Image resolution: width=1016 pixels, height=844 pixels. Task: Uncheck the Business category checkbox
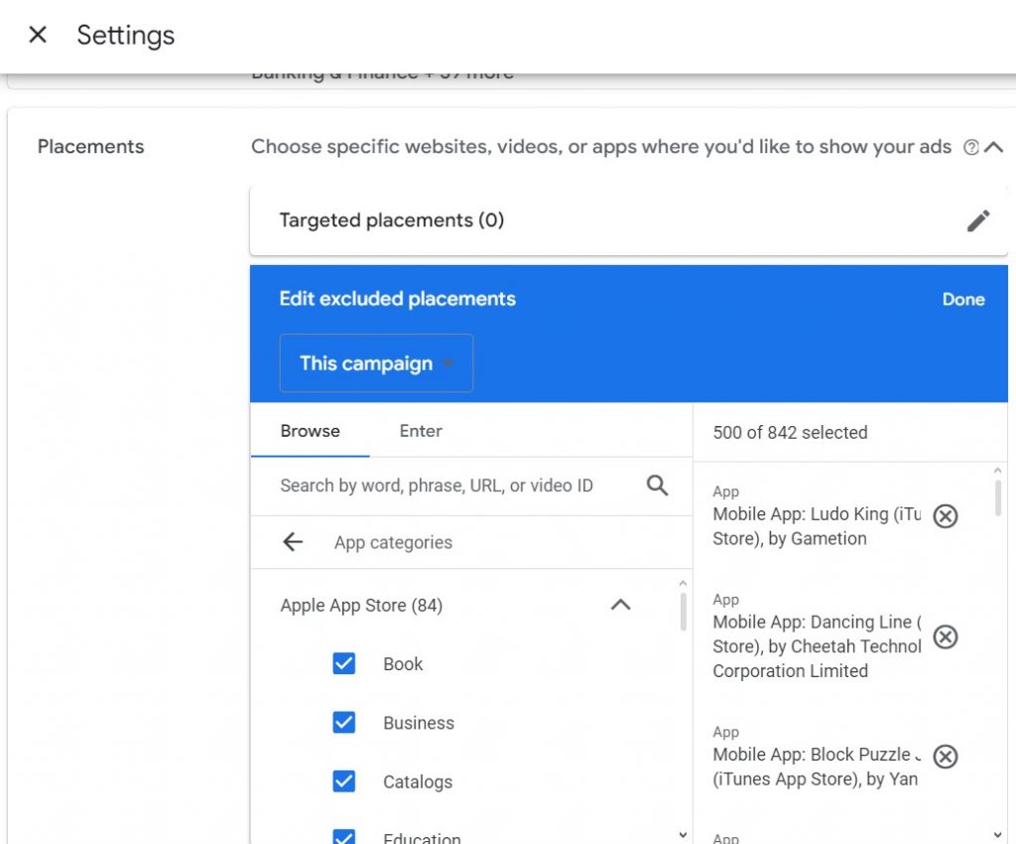tap(344, 723)
